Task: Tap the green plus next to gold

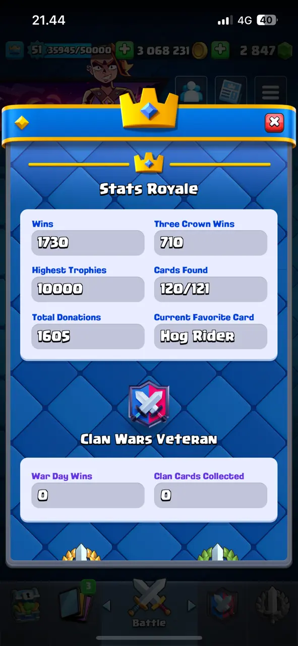Action: pyautogui.click(x=125, y=50)
